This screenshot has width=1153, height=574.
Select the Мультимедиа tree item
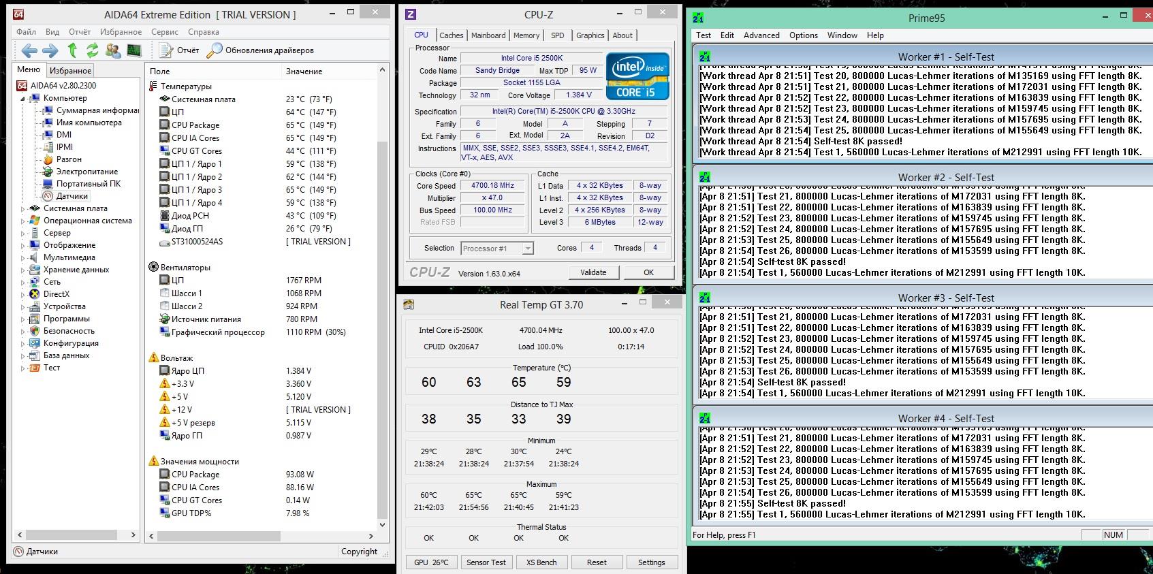point(63,257)
